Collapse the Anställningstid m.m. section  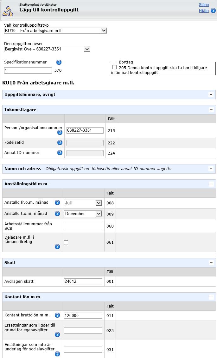(211, 184)
